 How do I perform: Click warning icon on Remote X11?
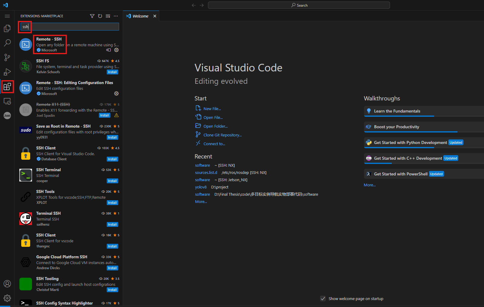pos(116,115)
